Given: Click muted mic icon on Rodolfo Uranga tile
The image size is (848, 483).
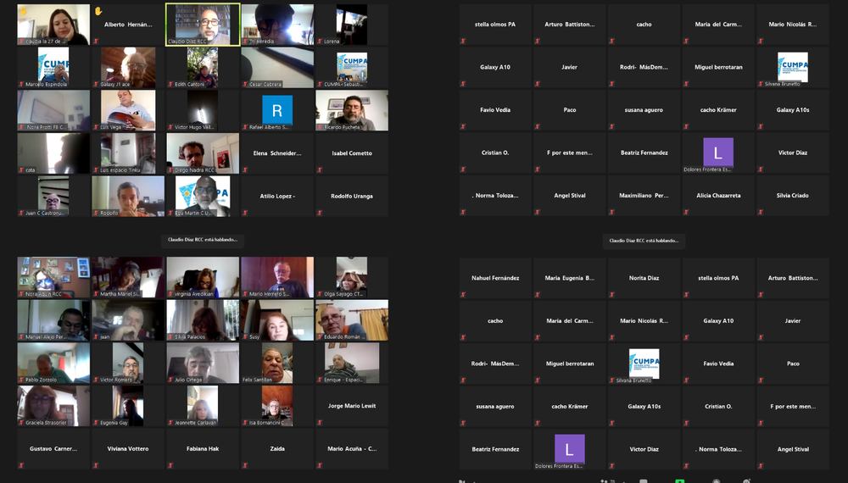Looking at the screenshot, I should point(319,212).
